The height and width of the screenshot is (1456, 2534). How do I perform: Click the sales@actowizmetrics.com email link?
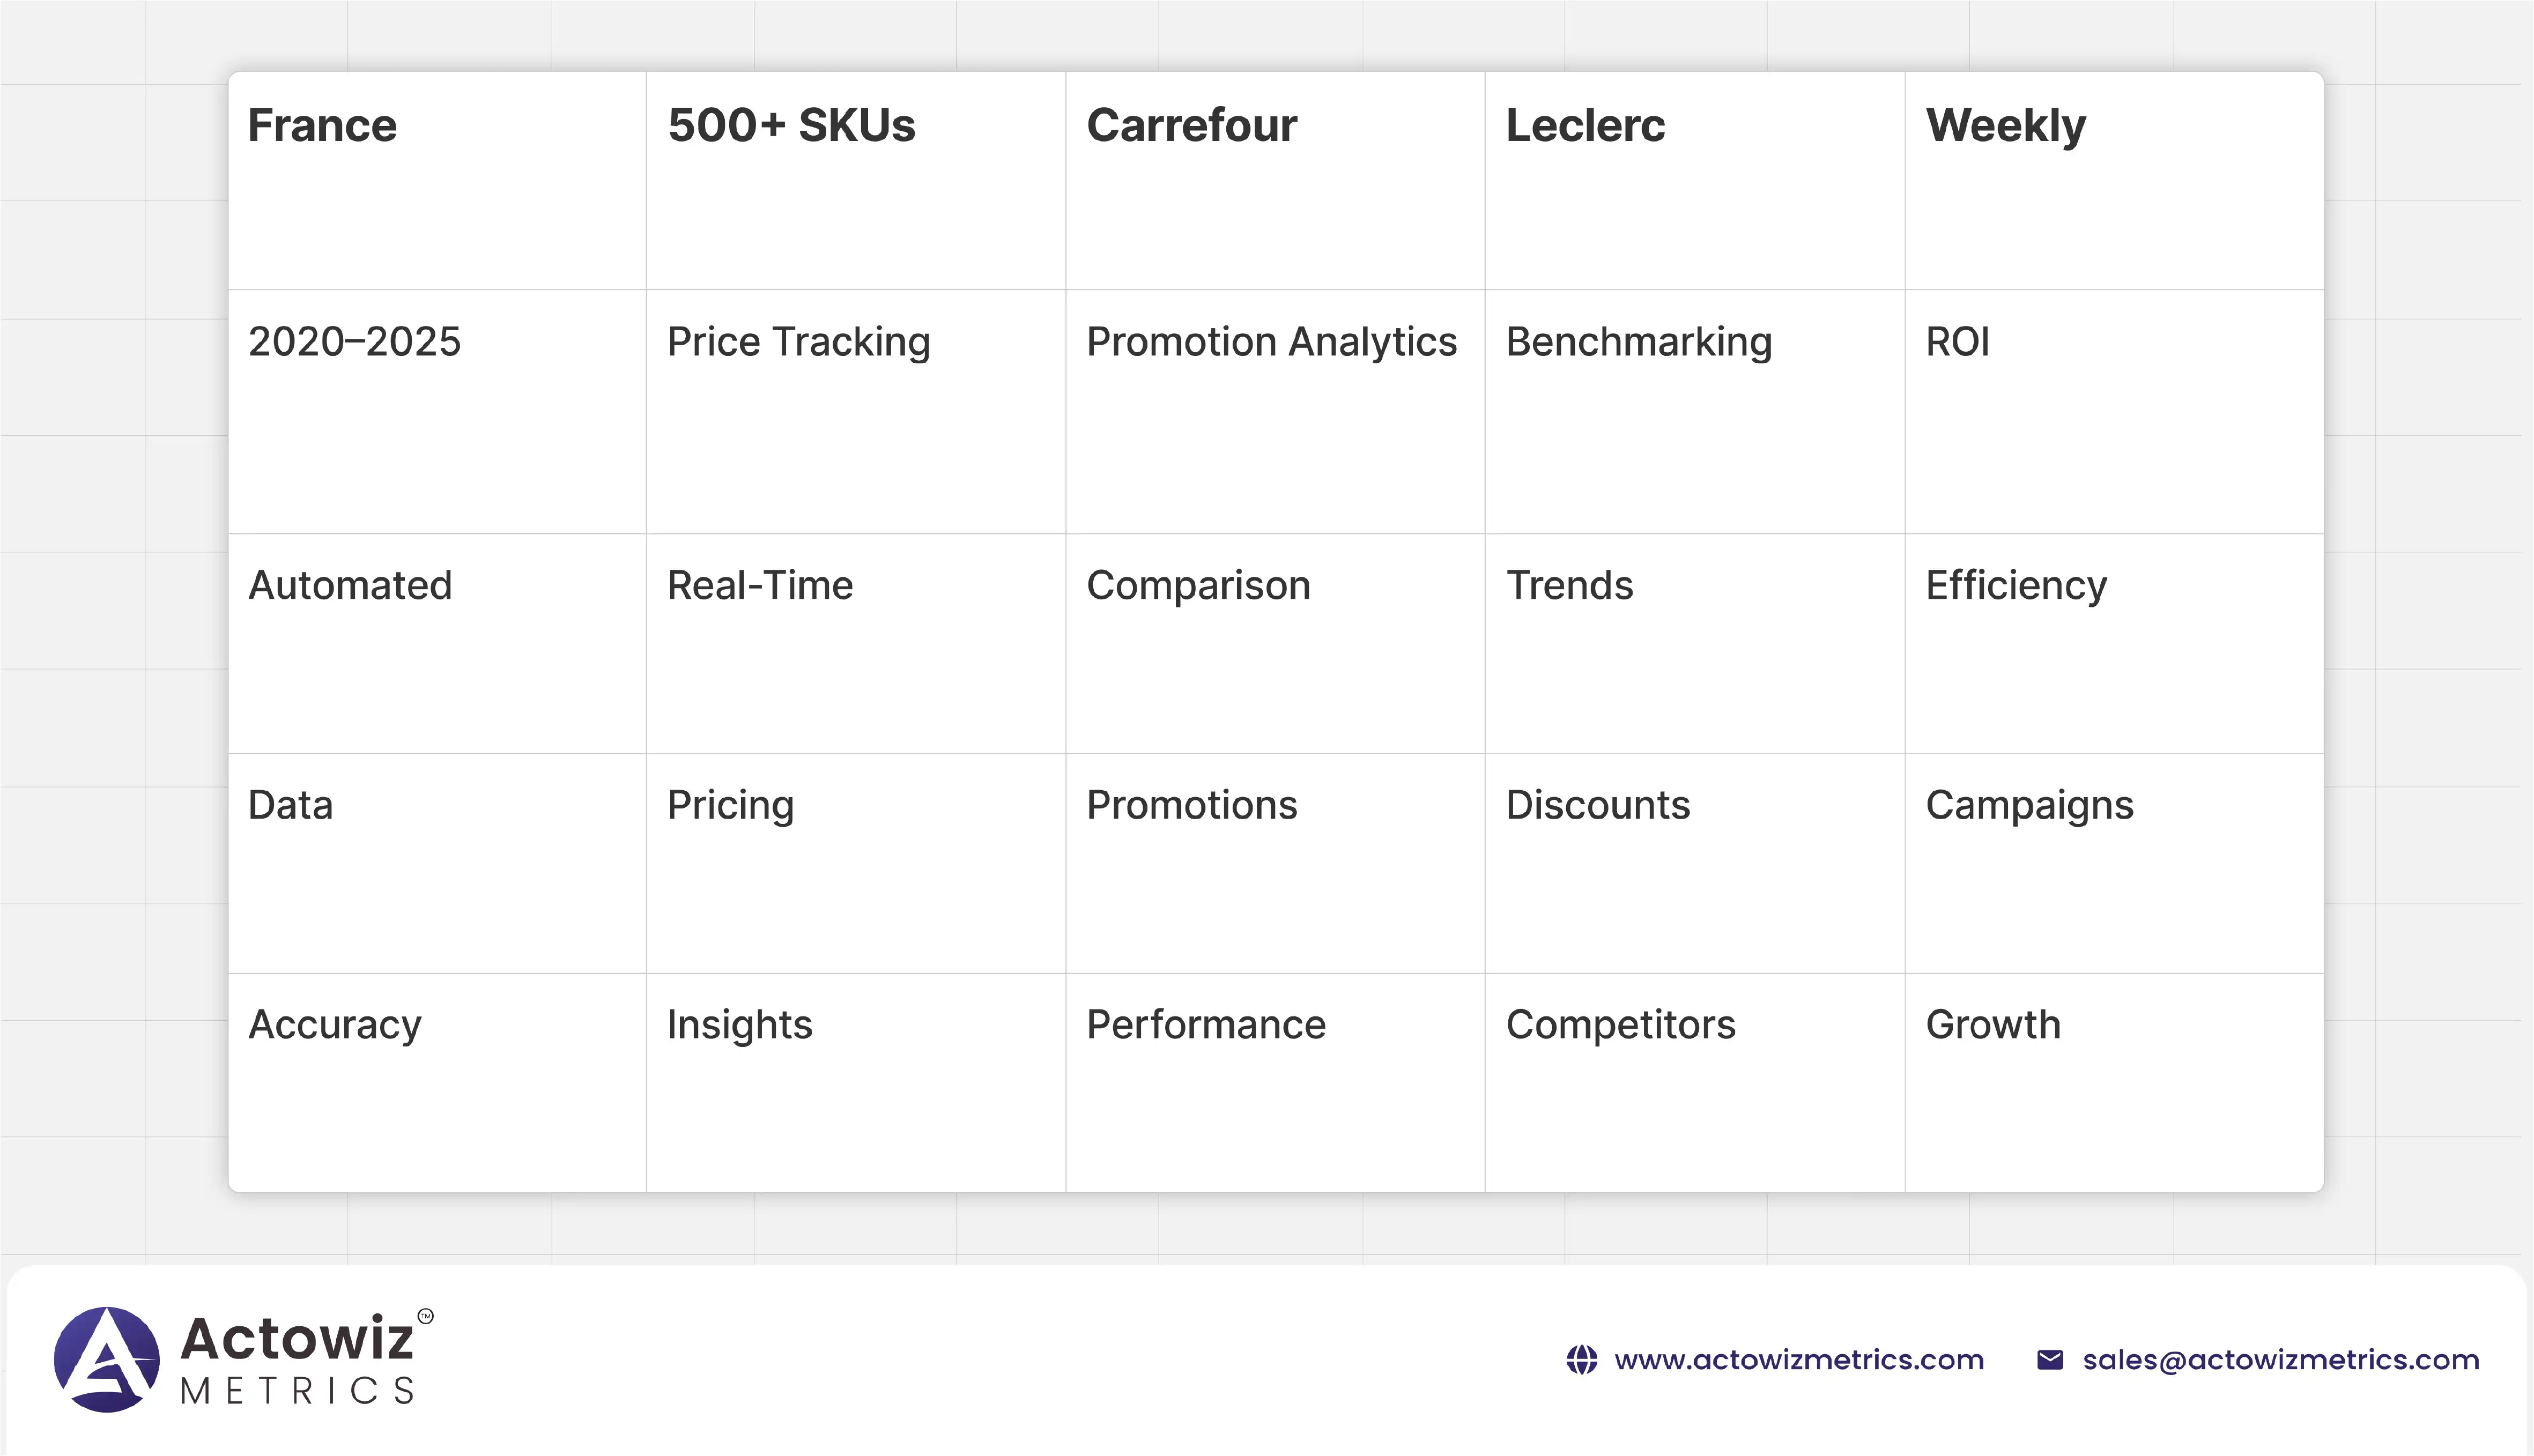[x=2280, y=1360]
